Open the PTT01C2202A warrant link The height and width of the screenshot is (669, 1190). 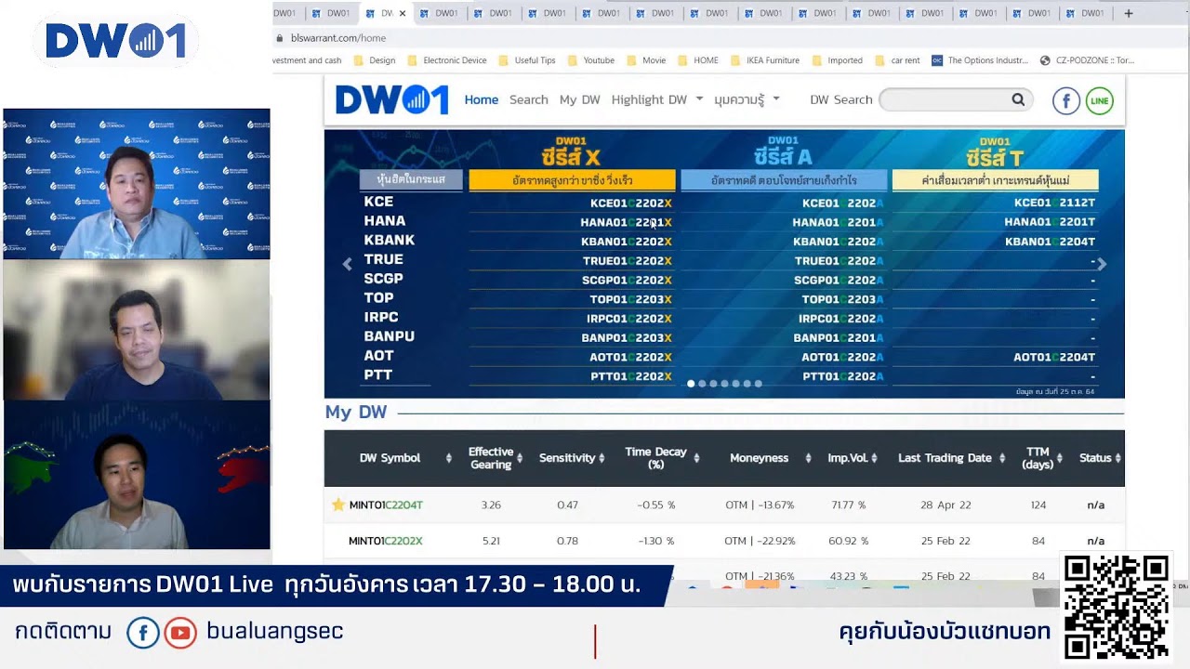point(843,376)
